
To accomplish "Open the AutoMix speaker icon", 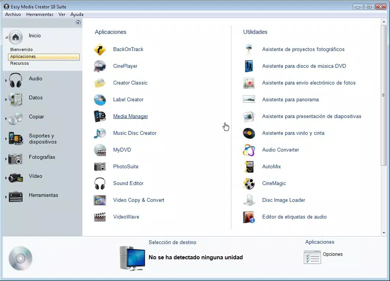I will (249, 166).
